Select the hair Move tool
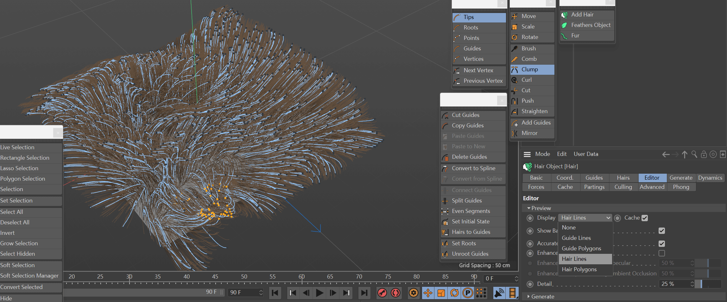 [532, 16]
